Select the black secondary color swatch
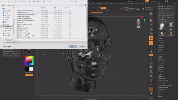This screenshot has height=100, width=178. click(27, 69)
